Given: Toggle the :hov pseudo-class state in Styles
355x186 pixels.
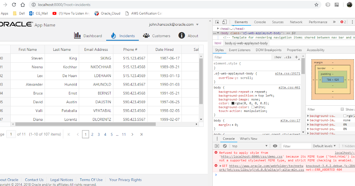Looking at the screenshot, I should (x=277, y=57).
